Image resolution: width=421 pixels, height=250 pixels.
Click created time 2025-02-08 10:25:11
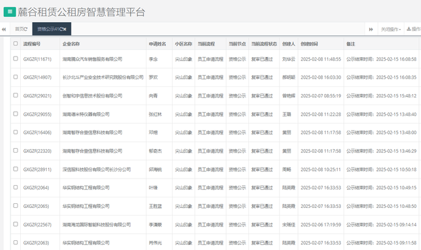coord(321,169)
